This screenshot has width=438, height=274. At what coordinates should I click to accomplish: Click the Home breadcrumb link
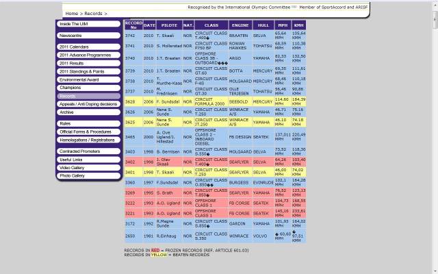pyautogui.click(x=71, y=14)
